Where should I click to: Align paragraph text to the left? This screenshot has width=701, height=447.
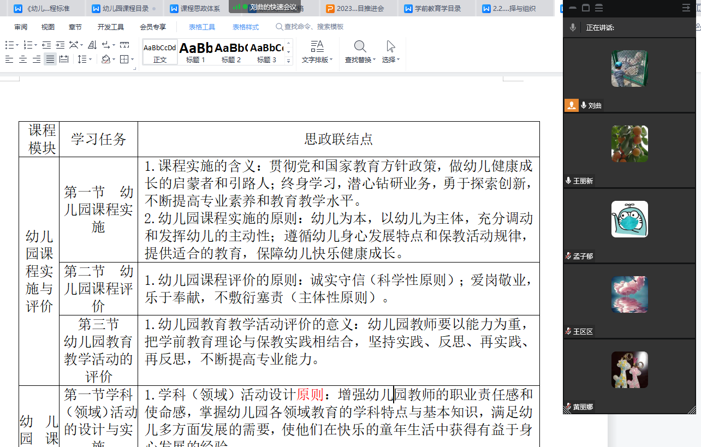click(x=9, y=59)
